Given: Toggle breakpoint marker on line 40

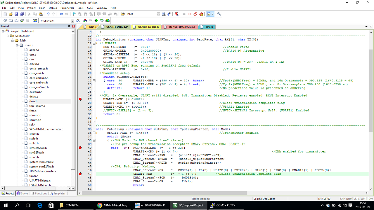Looking at the screenshot, I should [80, 148].
